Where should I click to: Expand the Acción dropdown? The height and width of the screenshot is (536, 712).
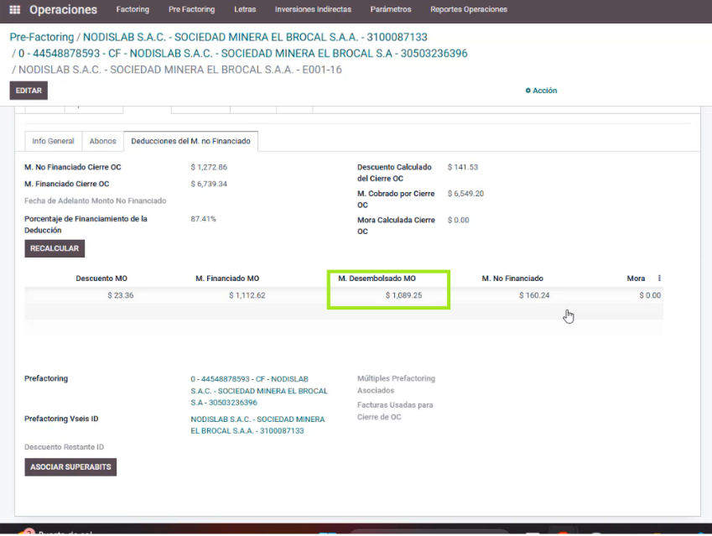(x=541, y=91)
